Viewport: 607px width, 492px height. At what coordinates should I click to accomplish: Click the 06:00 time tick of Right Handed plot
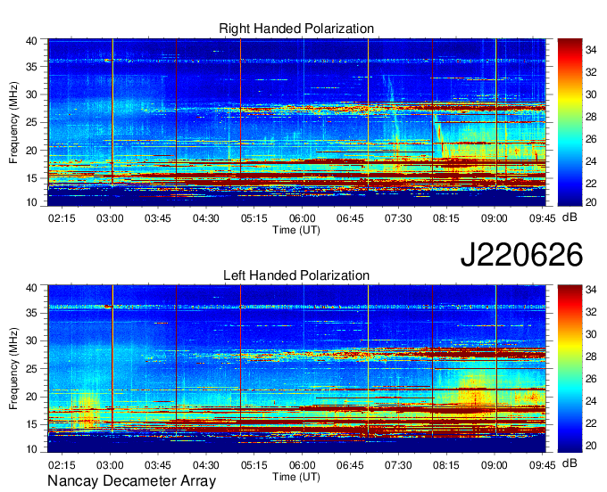[302, 218]
